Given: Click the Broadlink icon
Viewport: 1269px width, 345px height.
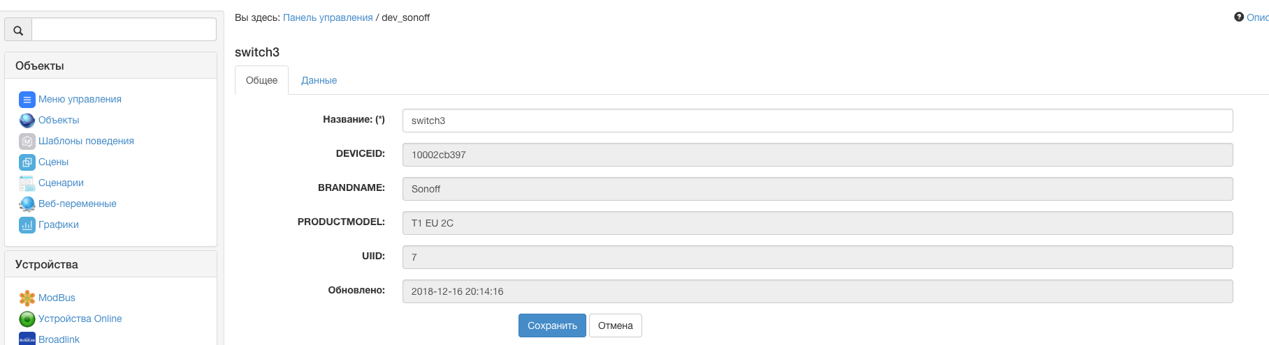Looking at the screenshot, I should pos(27,339).
